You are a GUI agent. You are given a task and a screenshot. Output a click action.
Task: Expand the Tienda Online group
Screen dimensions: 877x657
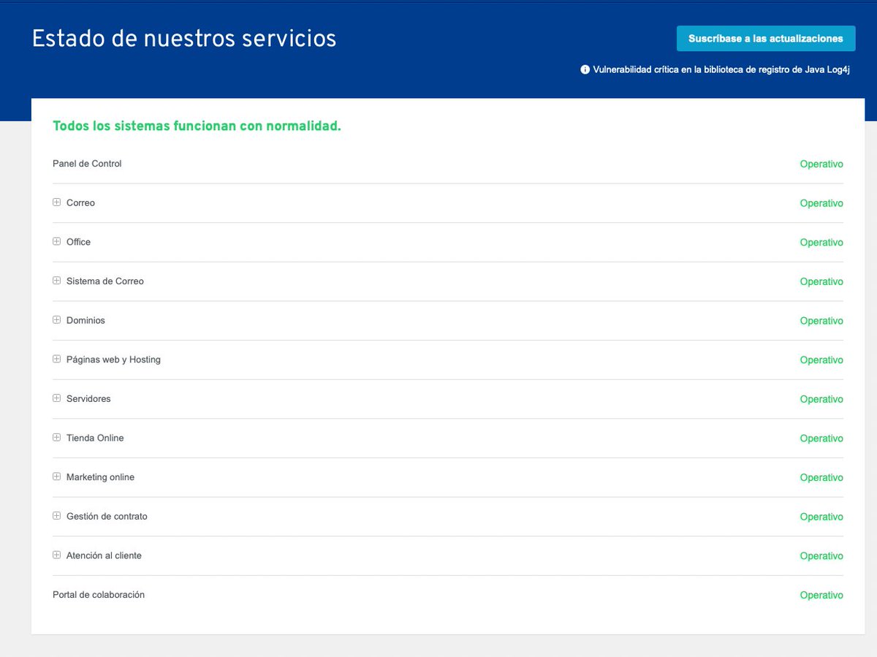tap(57, 438)
